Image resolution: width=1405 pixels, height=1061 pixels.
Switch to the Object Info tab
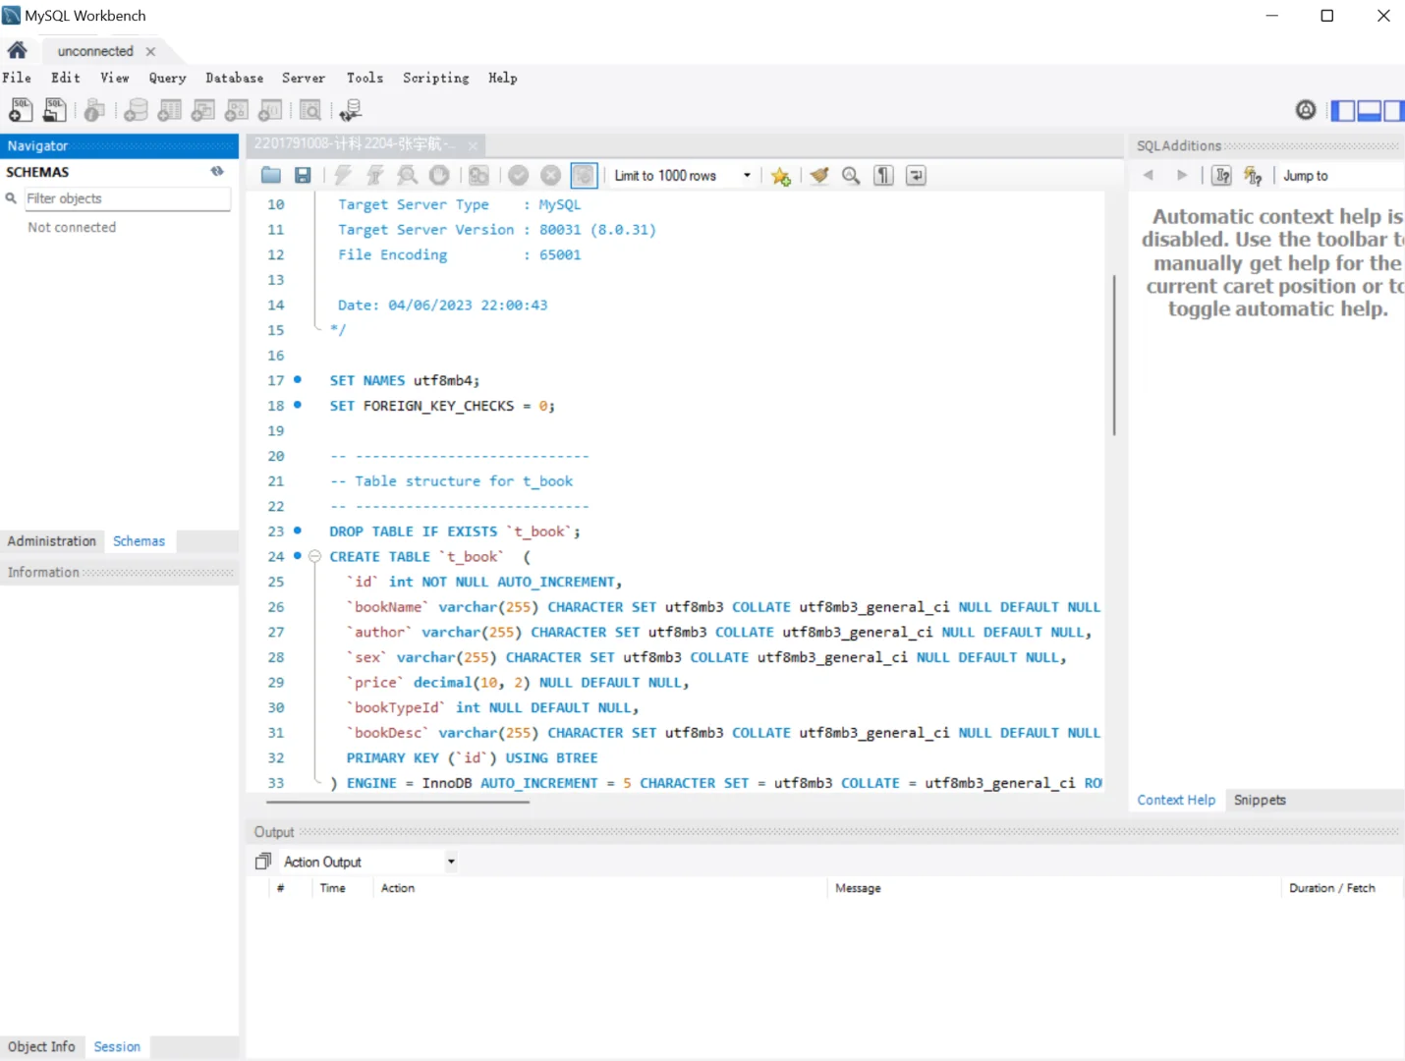click(41, 1047)
